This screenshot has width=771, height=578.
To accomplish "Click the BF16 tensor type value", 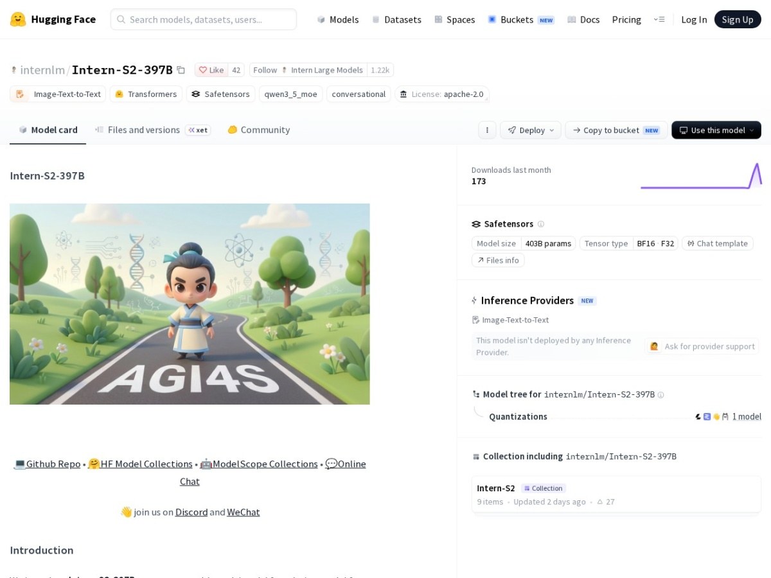I will click(x=646, y=243).
